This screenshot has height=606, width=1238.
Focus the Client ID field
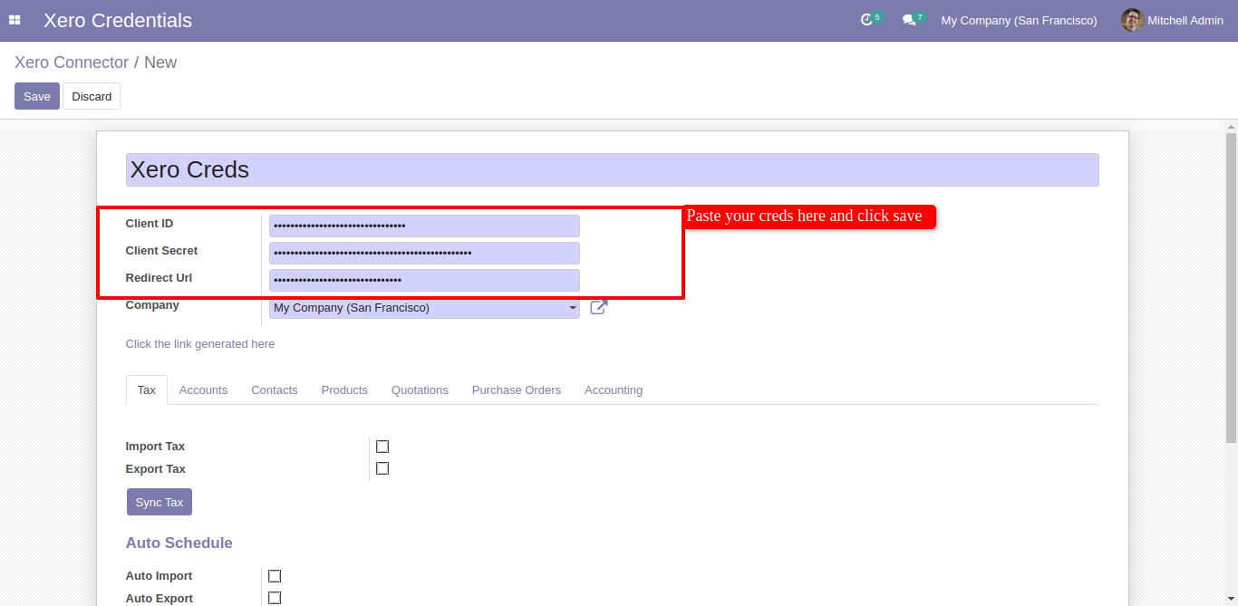(x=424, y=226)
